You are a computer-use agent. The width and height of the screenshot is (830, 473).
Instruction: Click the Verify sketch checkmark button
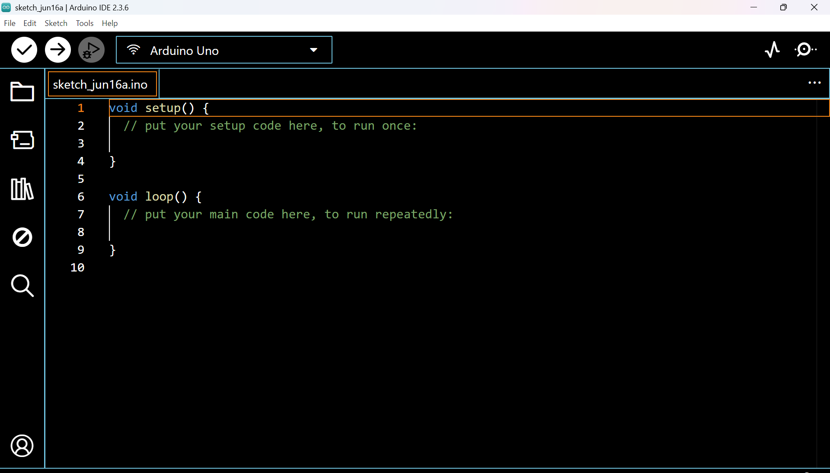(24, 50)
